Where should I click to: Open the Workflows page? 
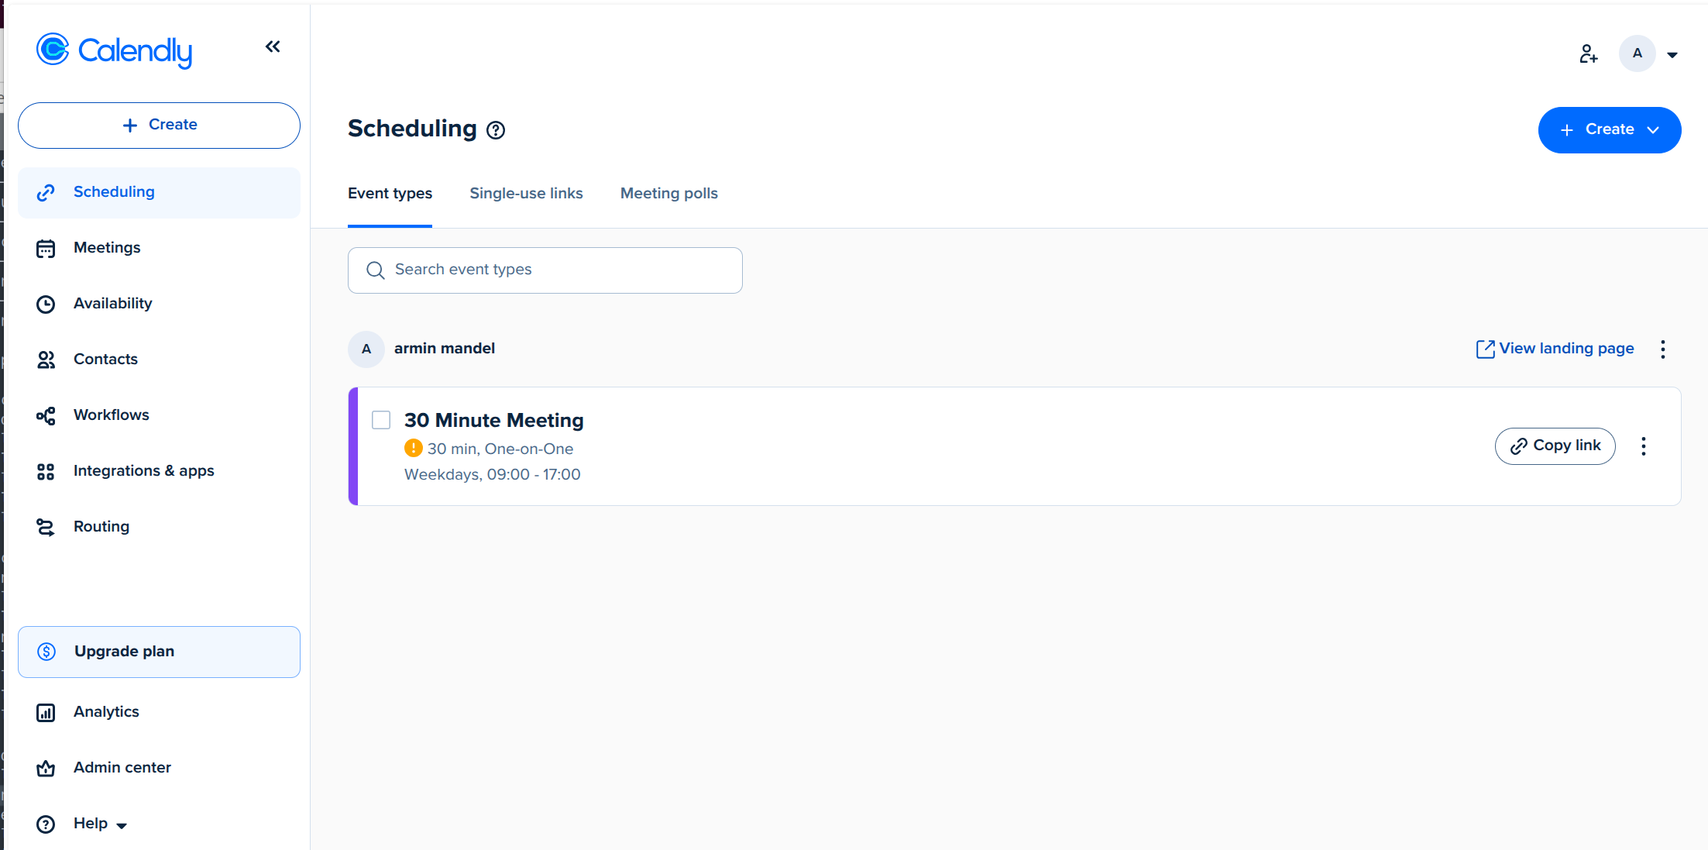(112, 415)
